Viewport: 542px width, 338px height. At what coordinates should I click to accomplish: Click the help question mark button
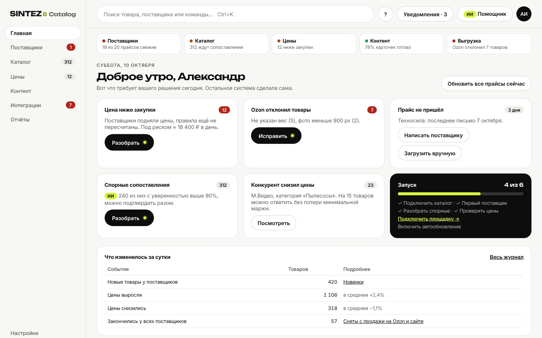click(x=385, y=14)
